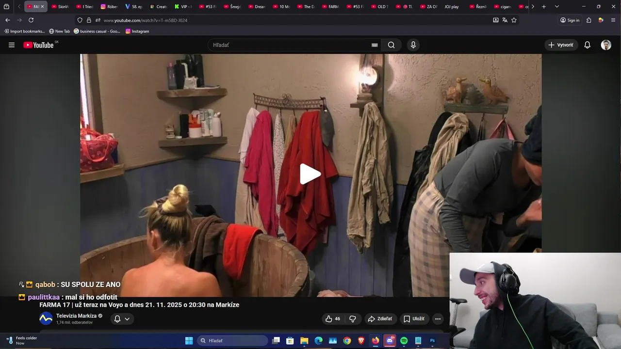List all tabs dropdown arrow
This screenshot has height=349, width=621.
click(x=556, y=7)
